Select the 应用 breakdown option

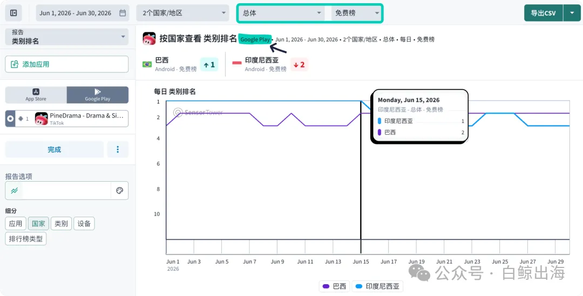point(16,224)
